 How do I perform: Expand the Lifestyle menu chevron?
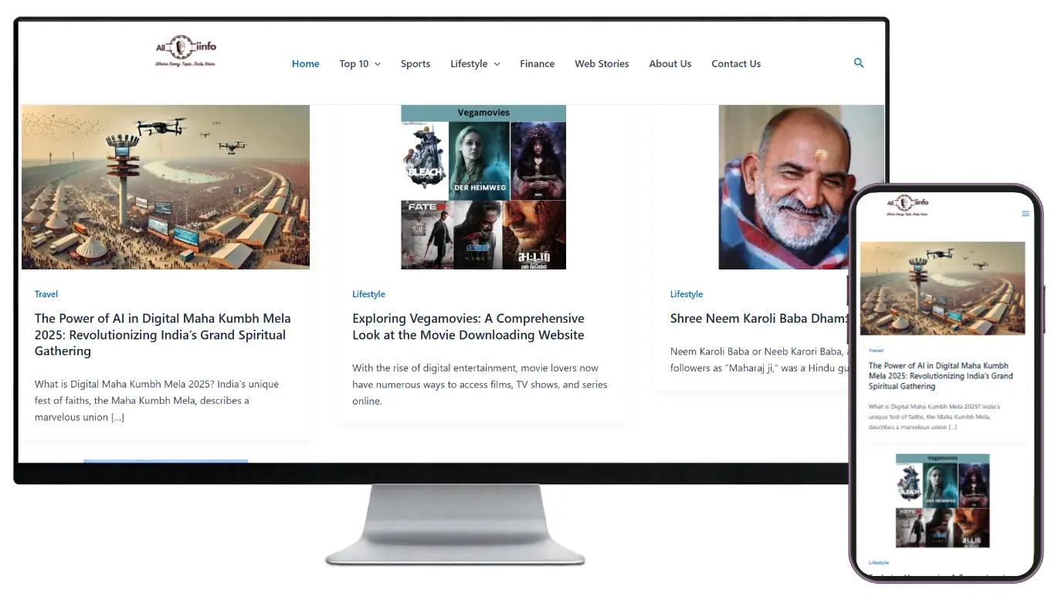(497, 64)
